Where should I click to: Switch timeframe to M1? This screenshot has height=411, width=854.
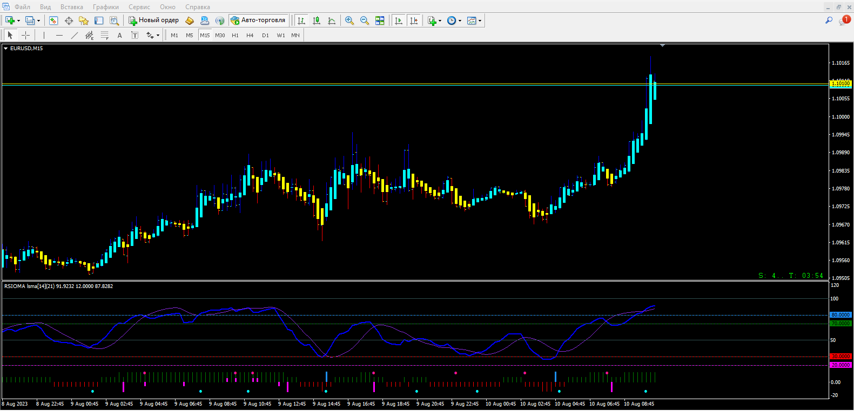(x=174, y=35)
